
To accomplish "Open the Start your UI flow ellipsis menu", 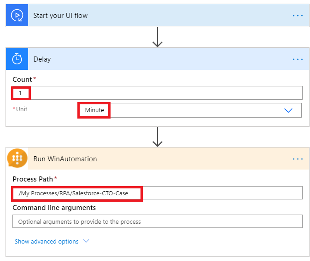I will [x=298, y=16].
